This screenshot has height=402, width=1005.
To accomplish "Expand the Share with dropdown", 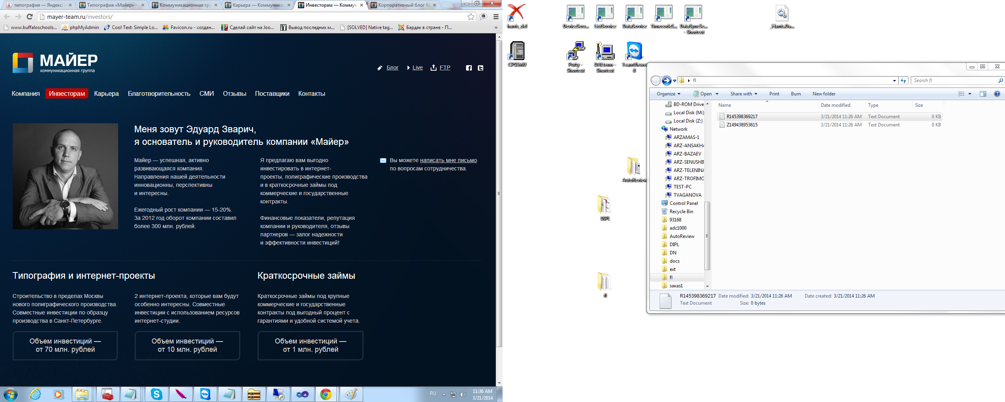I will (x=744, y=94).
